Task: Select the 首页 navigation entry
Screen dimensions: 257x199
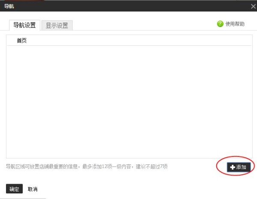Action: click(129, 41)
